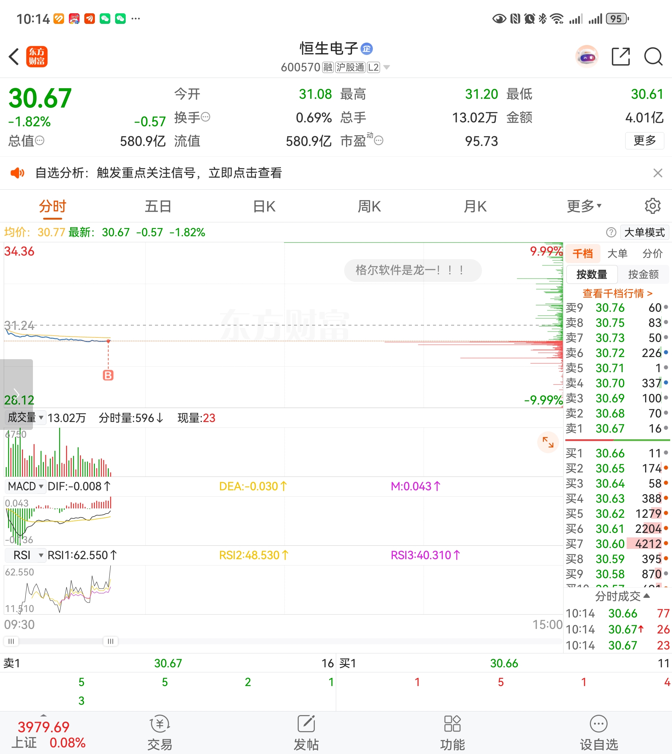Tap the share export icon
Screen dimensions: 672x754
[620, 56]
